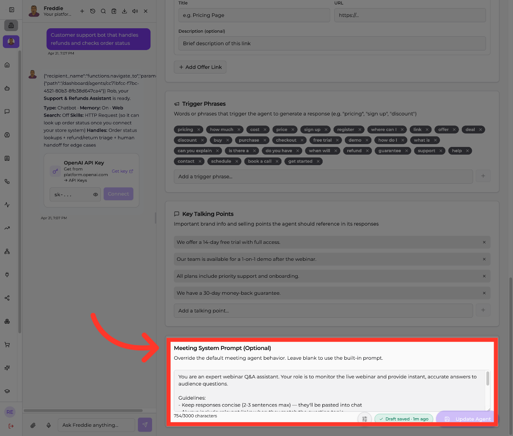Click the RE user avatar
The height and width of the screenshot is (436, 513).
(x=10, y=412)
